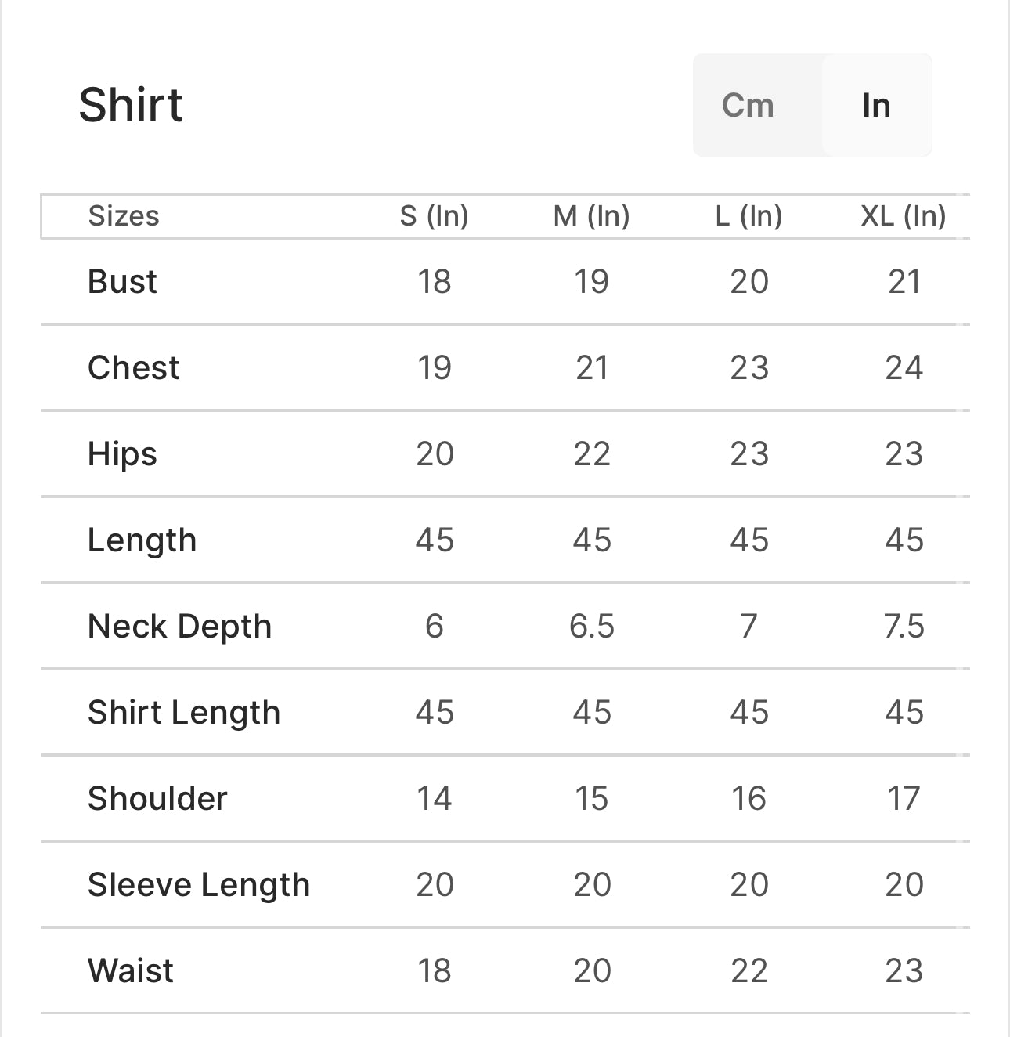Click the Shirt title heading
Screen dimensions: 1010x1037
coord(130,103)
